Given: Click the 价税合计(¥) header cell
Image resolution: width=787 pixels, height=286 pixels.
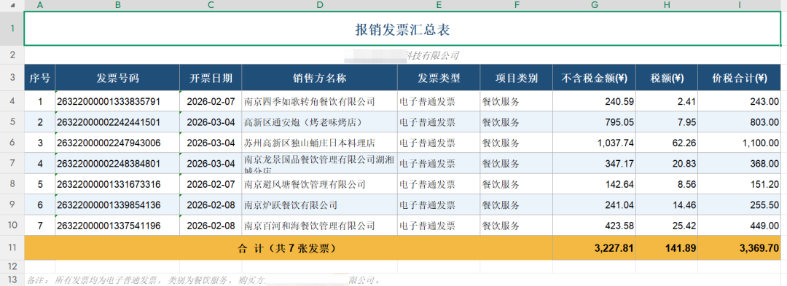Looking at the screenshot, I should coord(740,78).
